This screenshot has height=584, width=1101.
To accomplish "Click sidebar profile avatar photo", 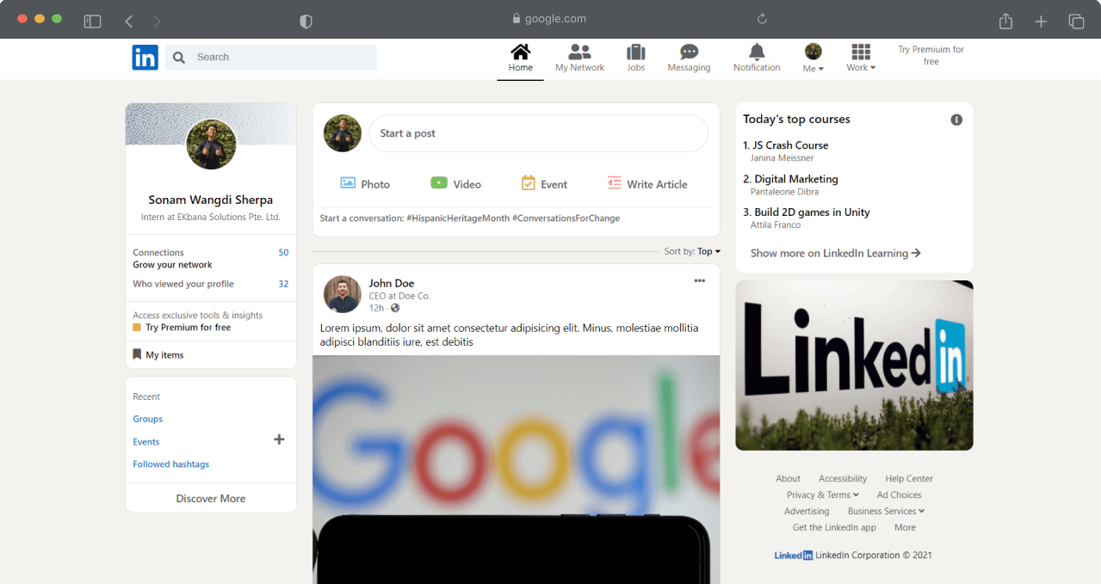I will [x=211, y=144].
